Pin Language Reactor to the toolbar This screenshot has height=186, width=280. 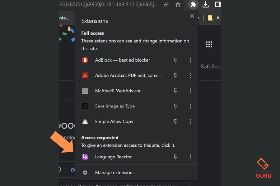pos(175,157)
